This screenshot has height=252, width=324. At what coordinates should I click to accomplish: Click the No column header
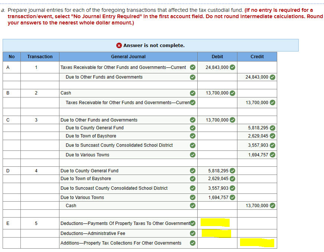tap(12, 57)
